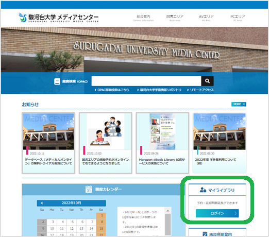Select October 13 in the calendar
269x237 pixels.
point(81,228)
